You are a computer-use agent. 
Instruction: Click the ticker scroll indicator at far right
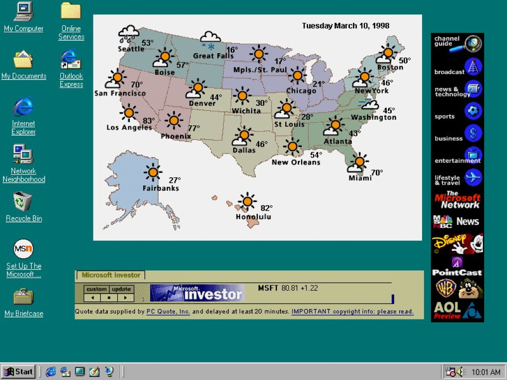click(393, 299)
